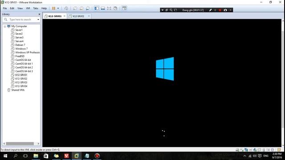Toggle the thumbnail bar view icon
This screenshot has width=285, height=160.
[103, 8]
